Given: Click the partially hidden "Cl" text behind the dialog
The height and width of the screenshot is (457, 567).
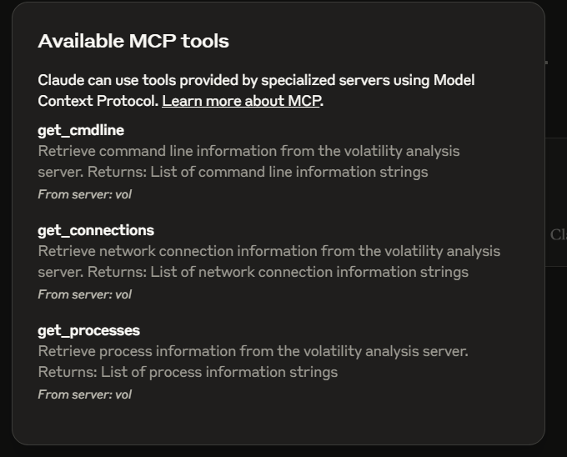Looking at the screenshot, I should click(x=558, y=235).
